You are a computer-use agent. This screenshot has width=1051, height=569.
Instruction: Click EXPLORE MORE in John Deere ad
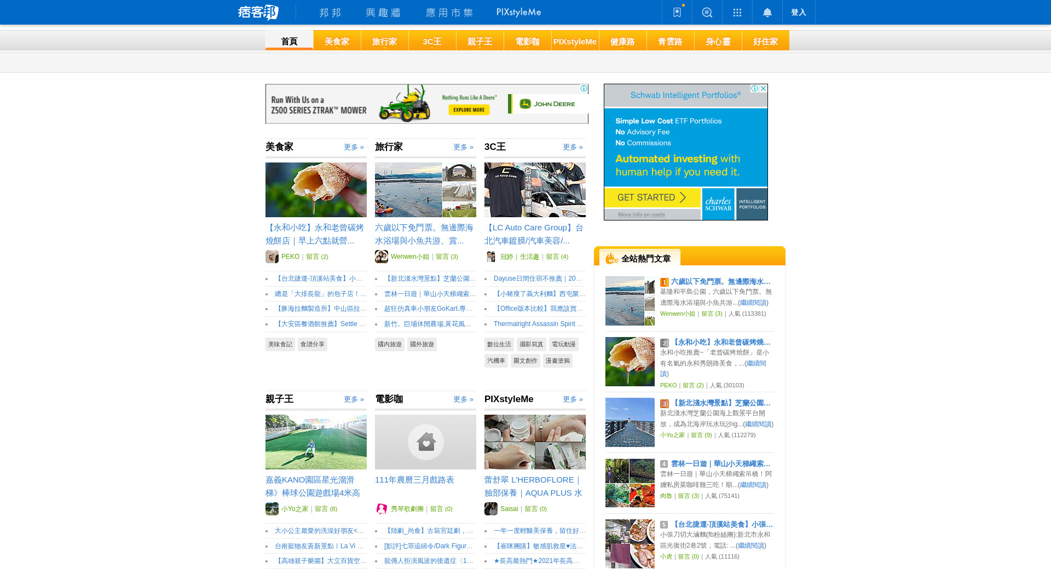point(469,109)
